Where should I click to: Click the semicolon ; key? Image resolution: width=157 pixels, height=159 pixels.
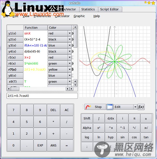coord(87,147)
